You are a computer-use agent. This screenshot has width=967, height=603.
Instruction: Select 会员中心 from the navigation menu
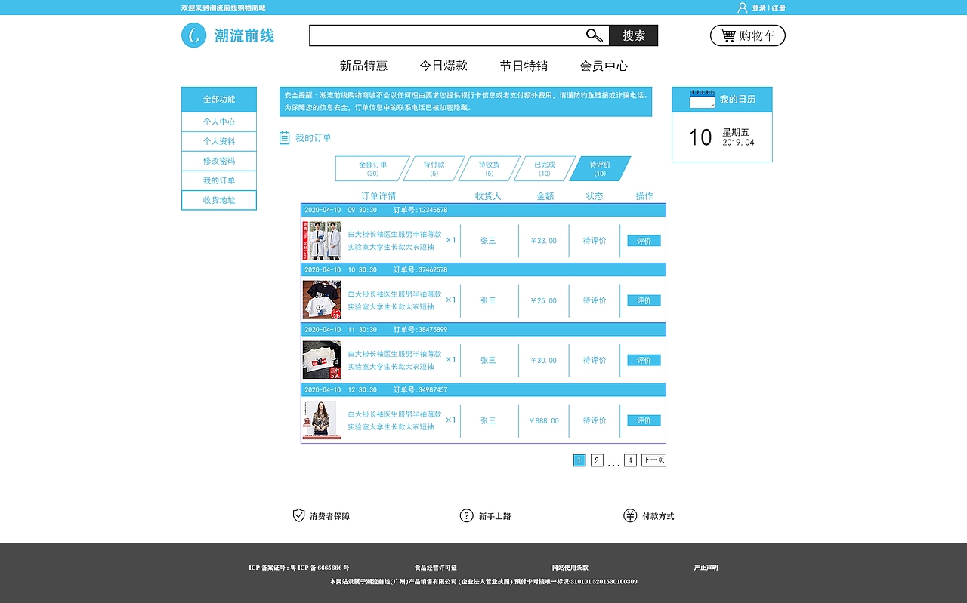click(605, 66)
